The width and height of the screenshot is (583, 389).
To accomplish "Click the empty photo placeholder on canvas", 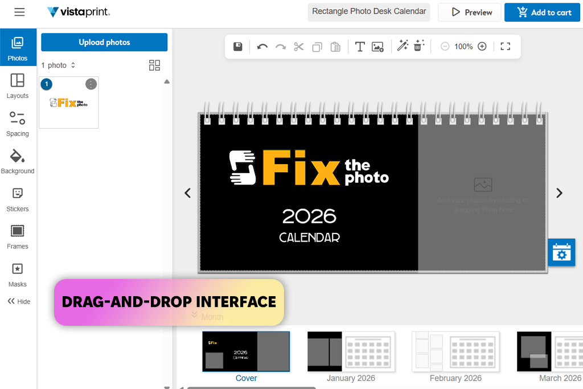I will [482, 194].
